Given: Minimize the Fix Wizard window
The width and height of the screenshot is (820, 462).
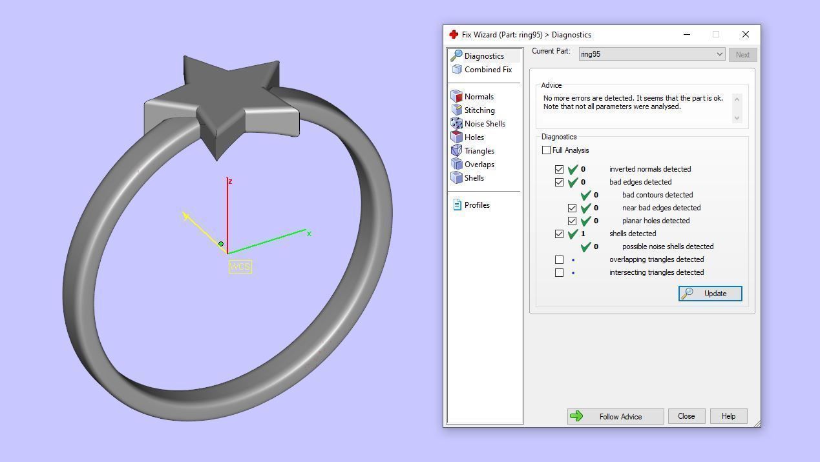Looking at the screenshot, I should point(687,35).
